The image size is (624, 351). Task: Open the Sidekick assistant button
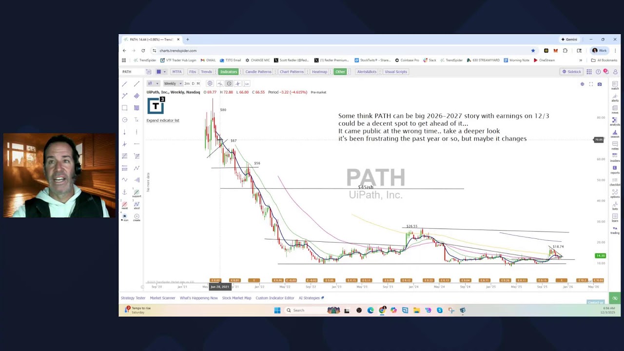[x=571, y=72]
